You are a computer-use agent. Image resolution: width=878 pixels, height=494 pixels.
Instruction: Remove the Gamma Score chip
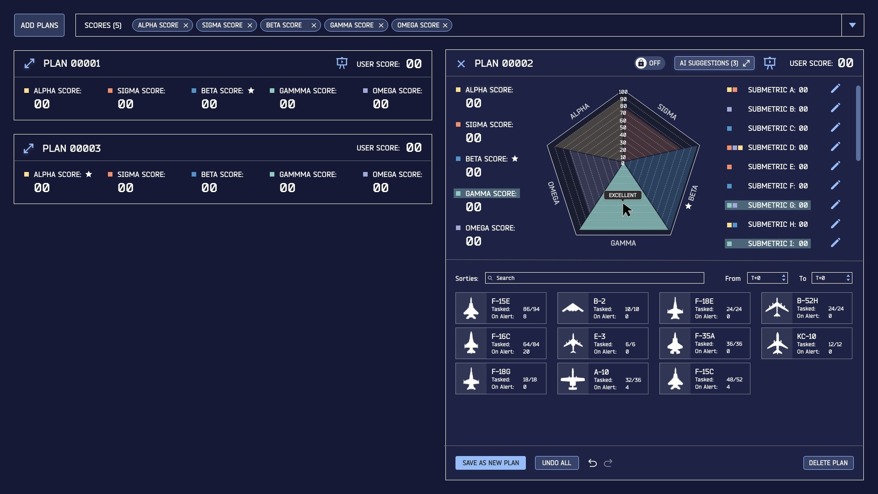click(381, 26)
